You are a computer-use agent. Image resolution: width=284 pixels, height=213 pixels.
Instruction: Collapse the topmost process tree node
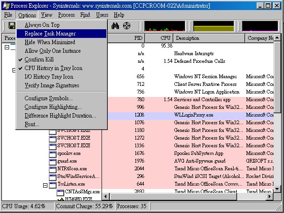pos(7,47)
